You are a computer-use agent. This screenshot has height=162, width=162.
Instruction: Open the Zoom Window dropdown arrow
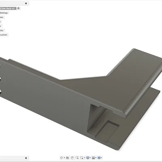coord(85,158)
